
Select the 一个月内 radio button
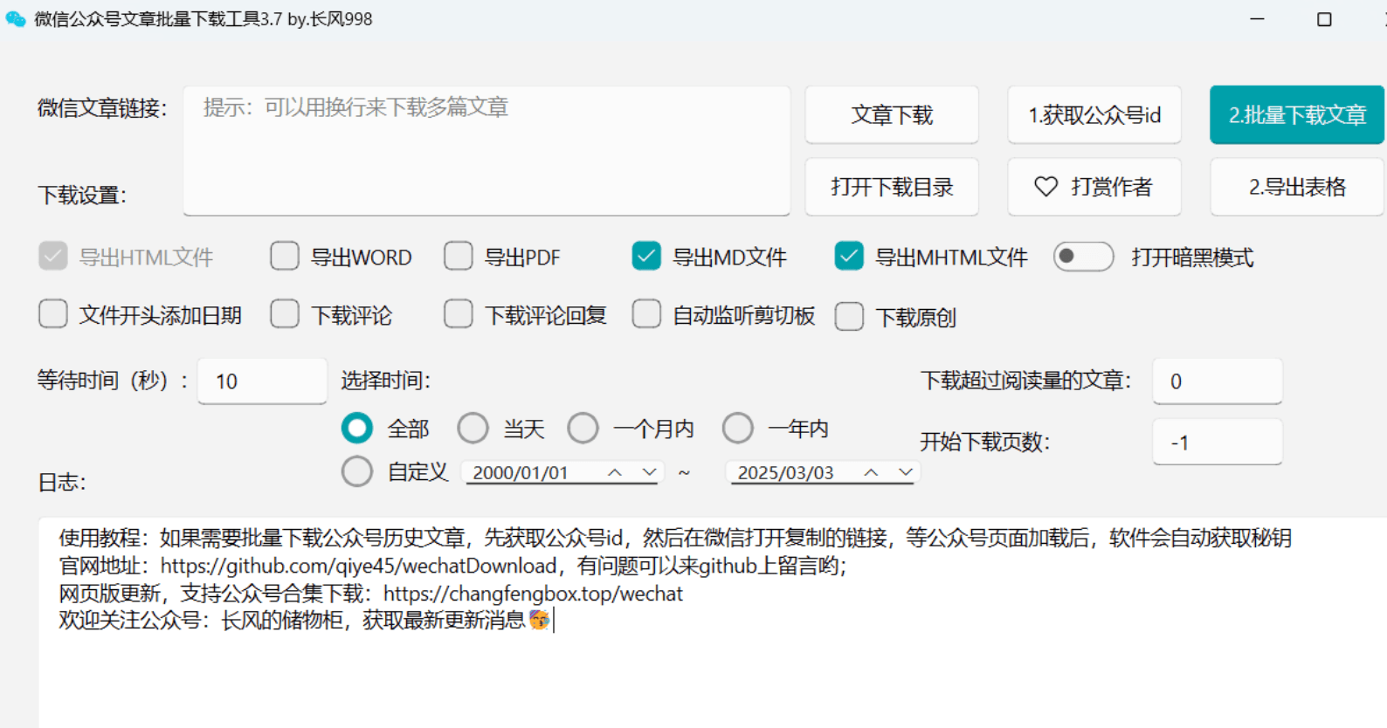coord(583,428)
